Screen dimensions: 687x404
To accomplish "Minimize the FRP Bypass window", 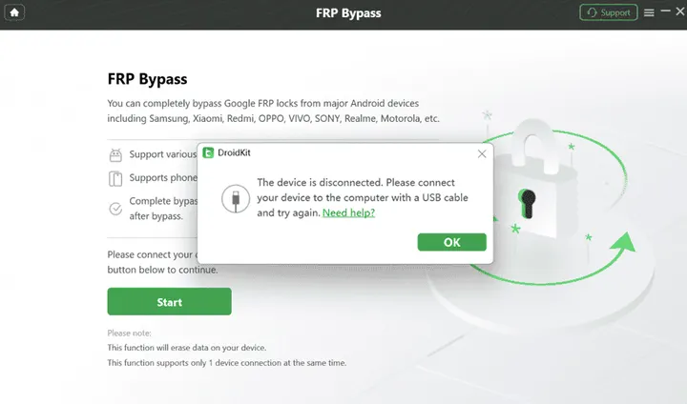I will (x=666, y=10).
